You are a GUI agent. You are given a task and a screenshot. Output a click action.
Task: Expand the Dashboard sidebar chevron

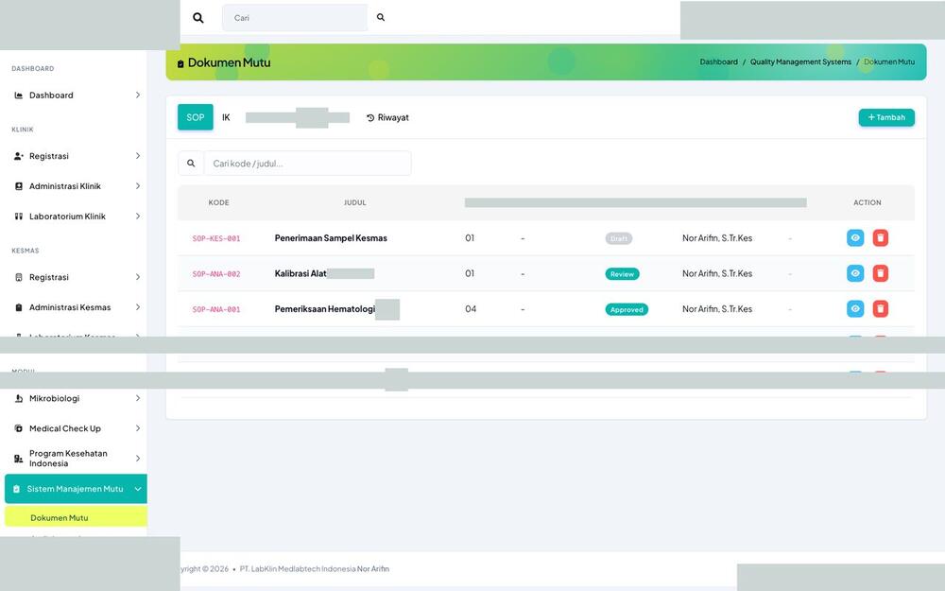point(137,96)
